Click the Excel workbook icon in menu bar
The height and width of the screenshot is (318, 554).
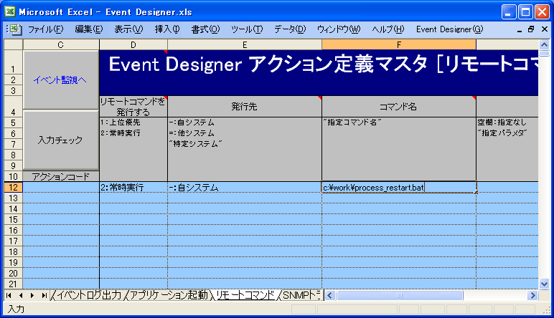click(16, 29)
